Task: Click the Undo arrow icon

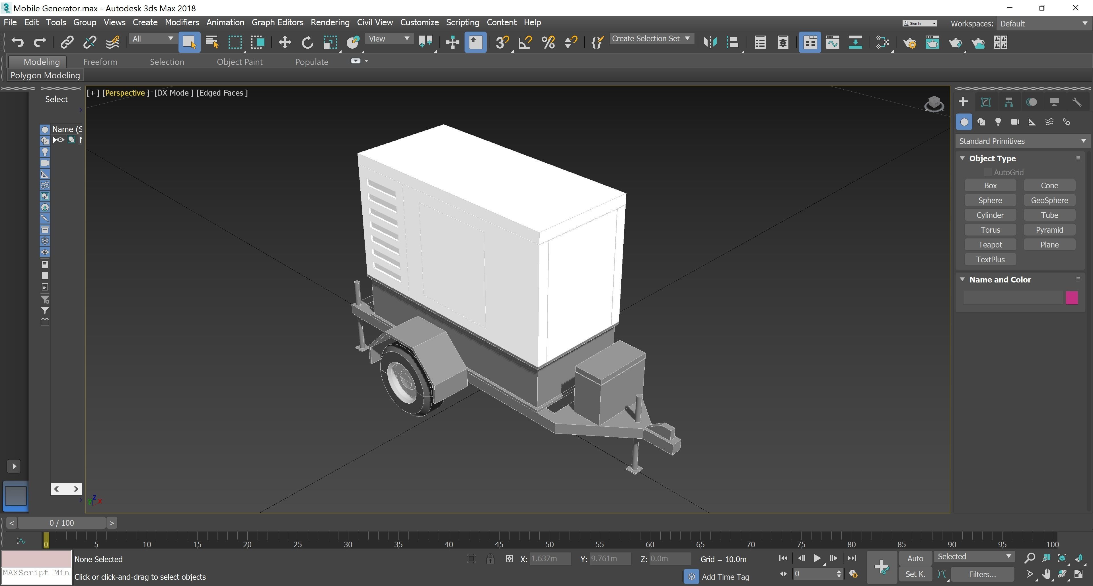Action: 17,42
